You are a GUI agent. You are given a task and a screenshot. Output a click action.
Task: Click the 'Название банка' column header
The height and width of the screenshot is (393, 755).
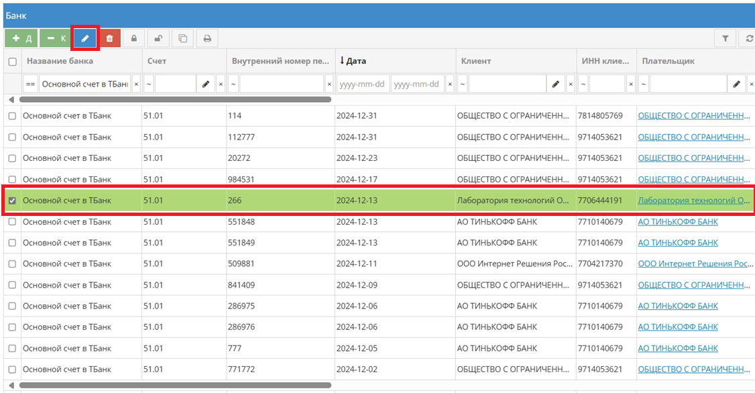(x=60, y=61)
